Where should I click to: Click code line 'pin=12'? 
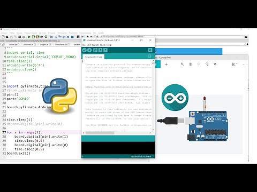pos(12,94)
